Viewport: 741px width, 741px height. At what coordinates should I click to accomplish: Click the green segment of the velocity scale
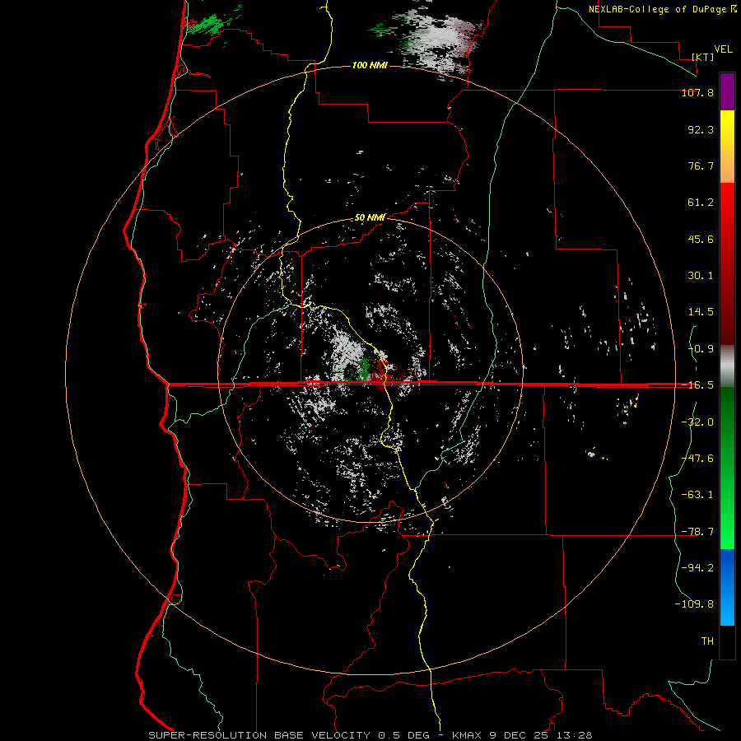point(727,468)
